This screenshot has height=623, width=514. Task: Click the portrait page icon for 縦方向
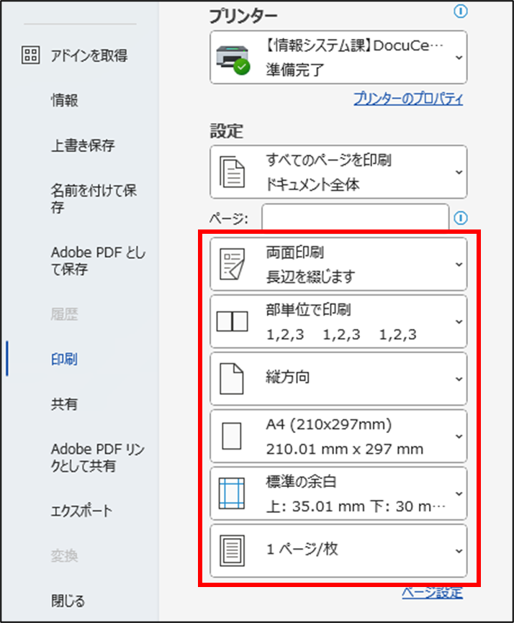pyautogui.click(x=232, y=378)
